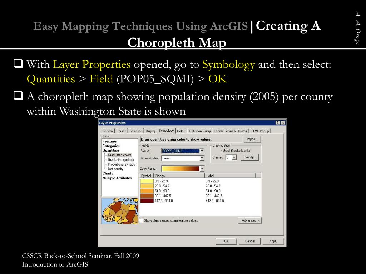The width and height of the screenshot is (366, 274).
Task: Click label cell 447.6 - 834.8
Action: coord(215,201)
